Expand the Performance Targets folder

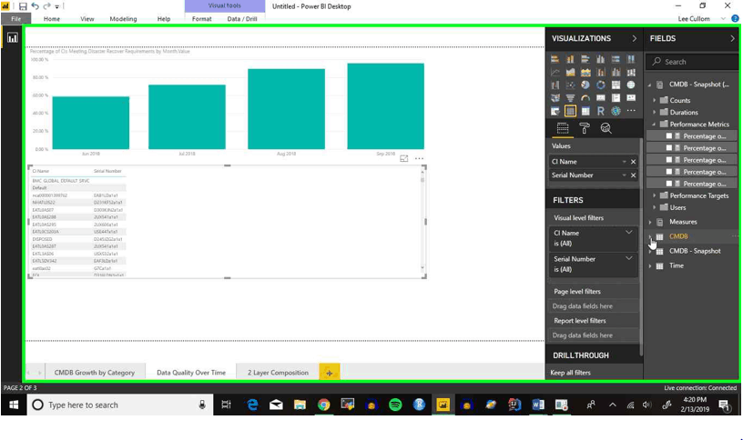(x=655, y=195)
